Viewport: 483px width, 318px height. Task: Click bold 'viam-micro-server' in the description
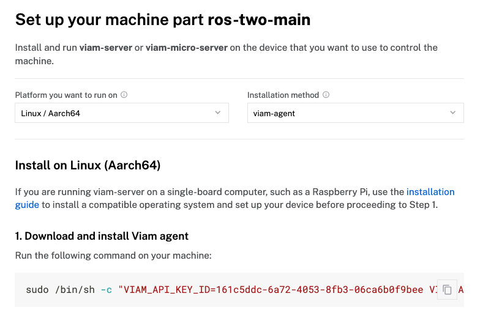click(x=187, y=48)
